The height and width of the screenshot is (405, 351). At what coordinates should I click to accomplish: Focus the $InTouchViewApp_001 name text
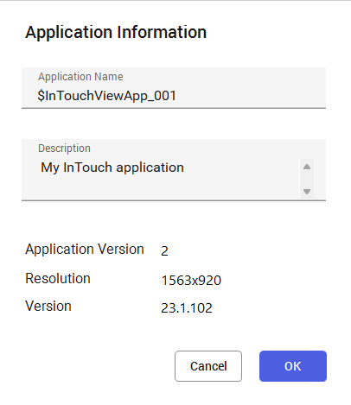pyautogui.click(x=106, y=96)
